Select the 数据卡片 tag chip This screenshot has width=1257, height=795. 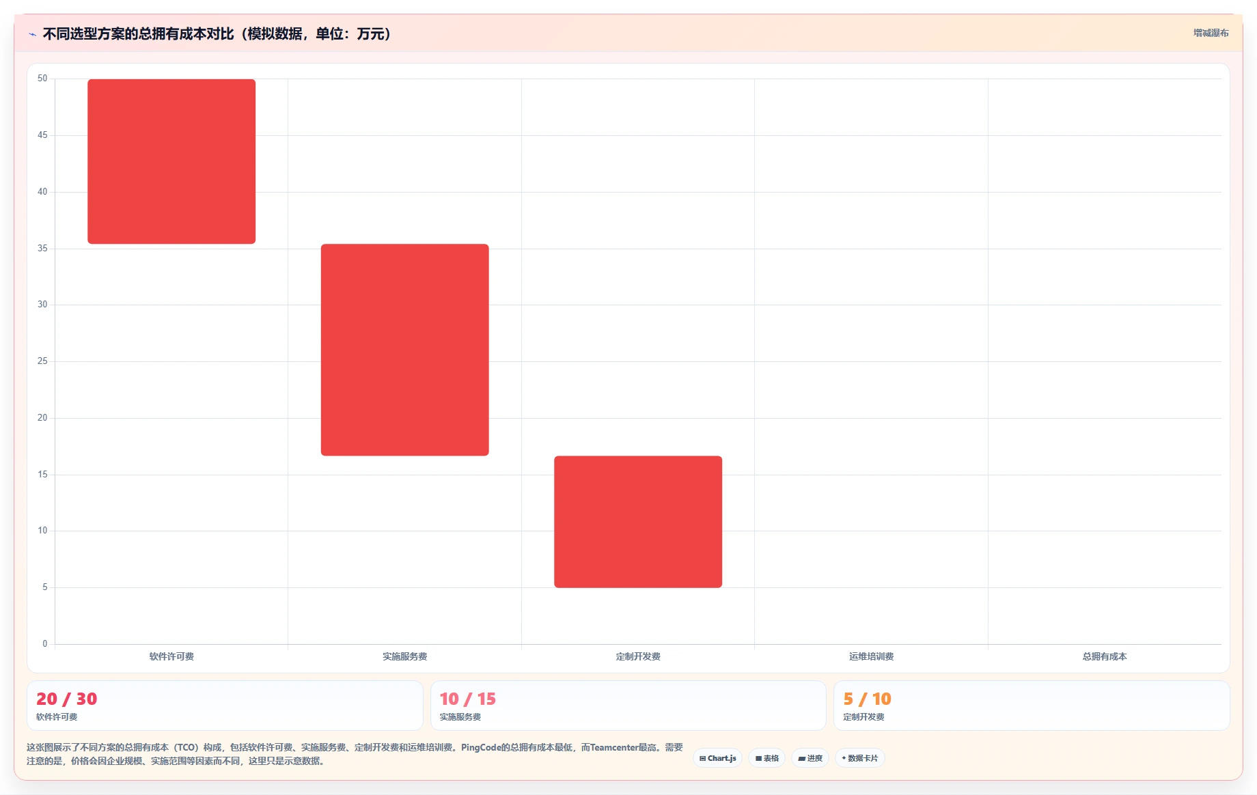pos(859,758)
